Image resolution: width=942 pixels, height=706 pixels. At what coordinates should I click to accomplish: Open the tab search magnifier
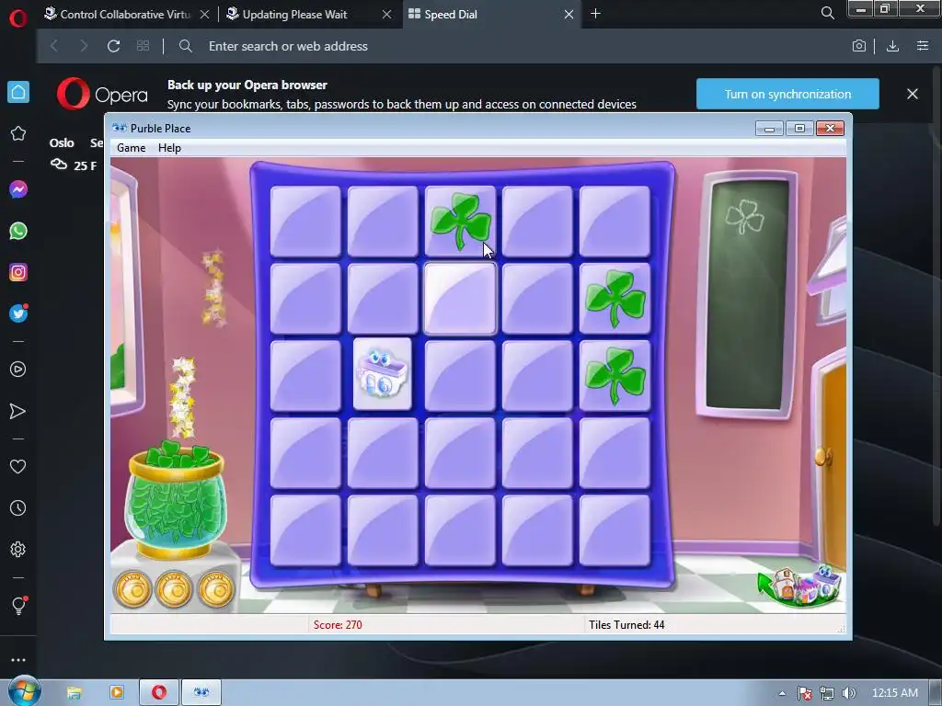(827, 13)
